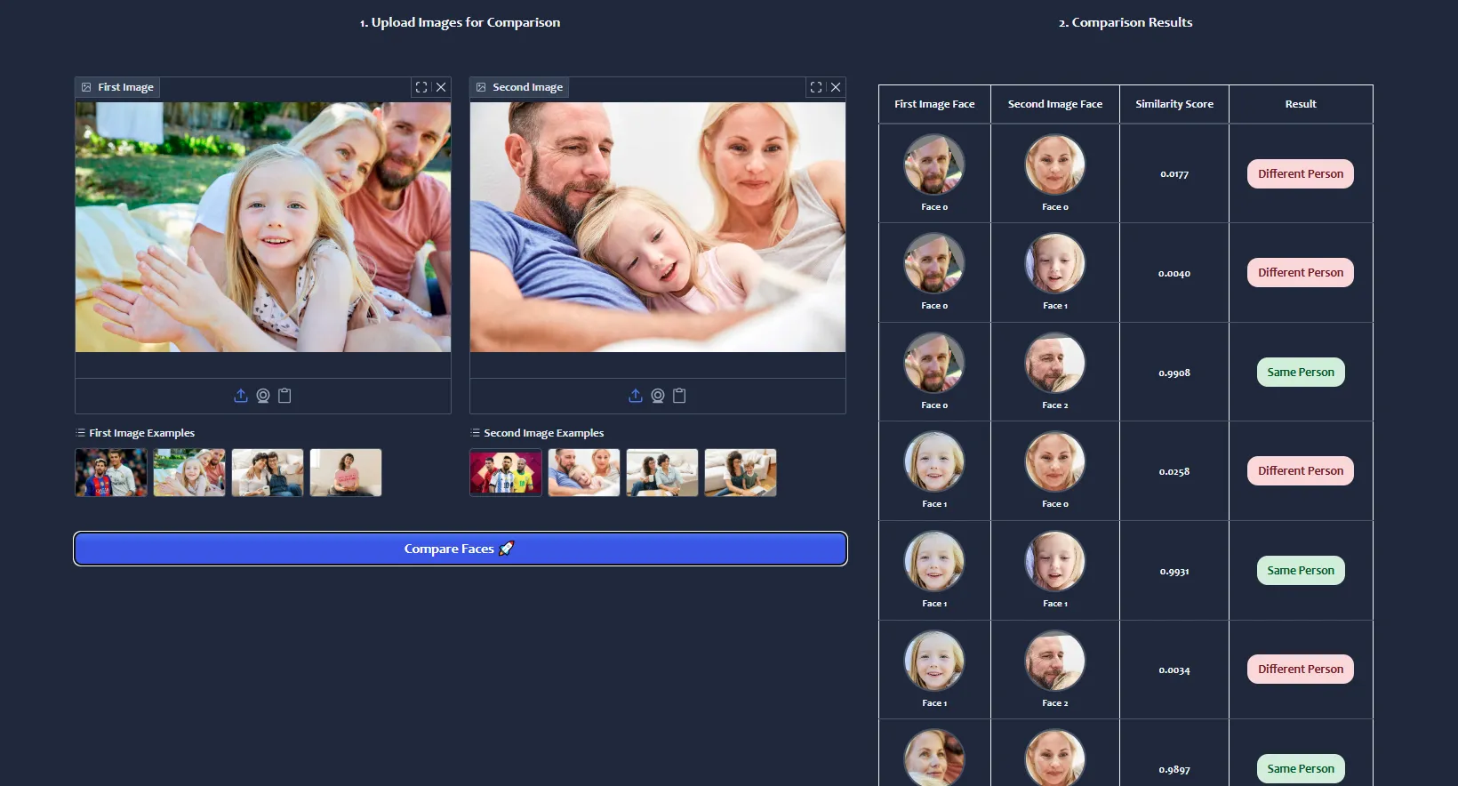Select family cuddling example for Second Image
Screen dimensions: 1458x786
(584, 472)
